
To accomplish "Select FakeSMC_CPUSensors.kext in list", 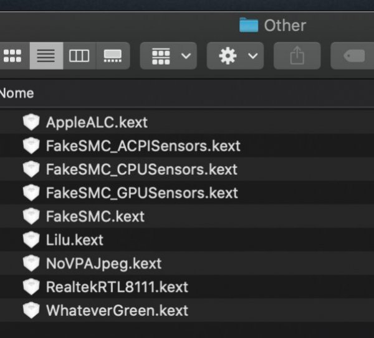I will 141,169.
